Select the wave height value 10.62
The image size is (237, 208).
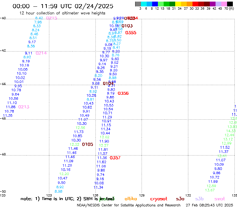coord(87,107)
